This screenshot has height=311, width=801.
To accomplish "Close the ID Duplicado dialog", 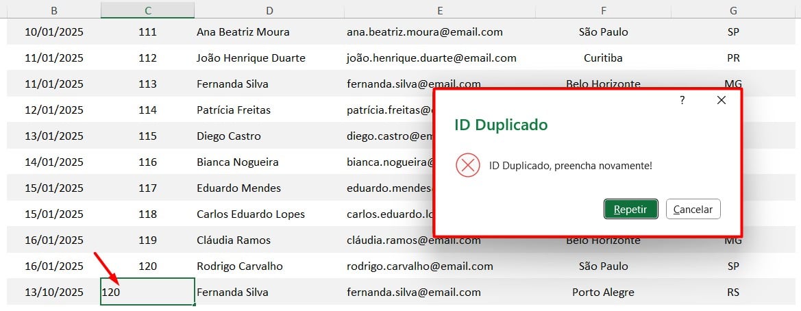I will point(722,101).
